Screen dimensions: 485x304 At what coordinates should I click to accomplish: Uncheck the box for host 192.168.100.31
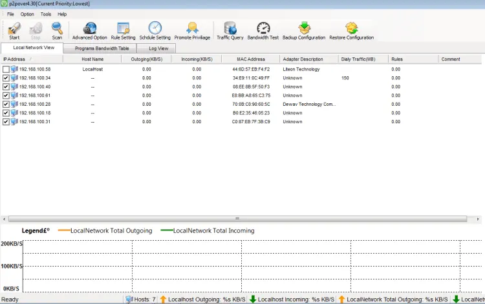[6, 121]
